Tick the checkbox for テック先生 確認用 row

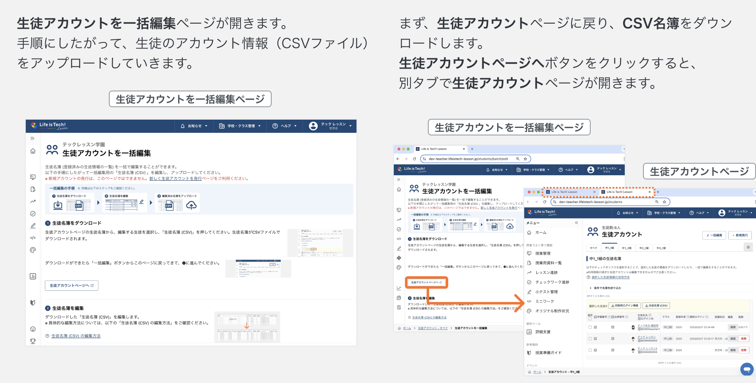click(590, 327)
